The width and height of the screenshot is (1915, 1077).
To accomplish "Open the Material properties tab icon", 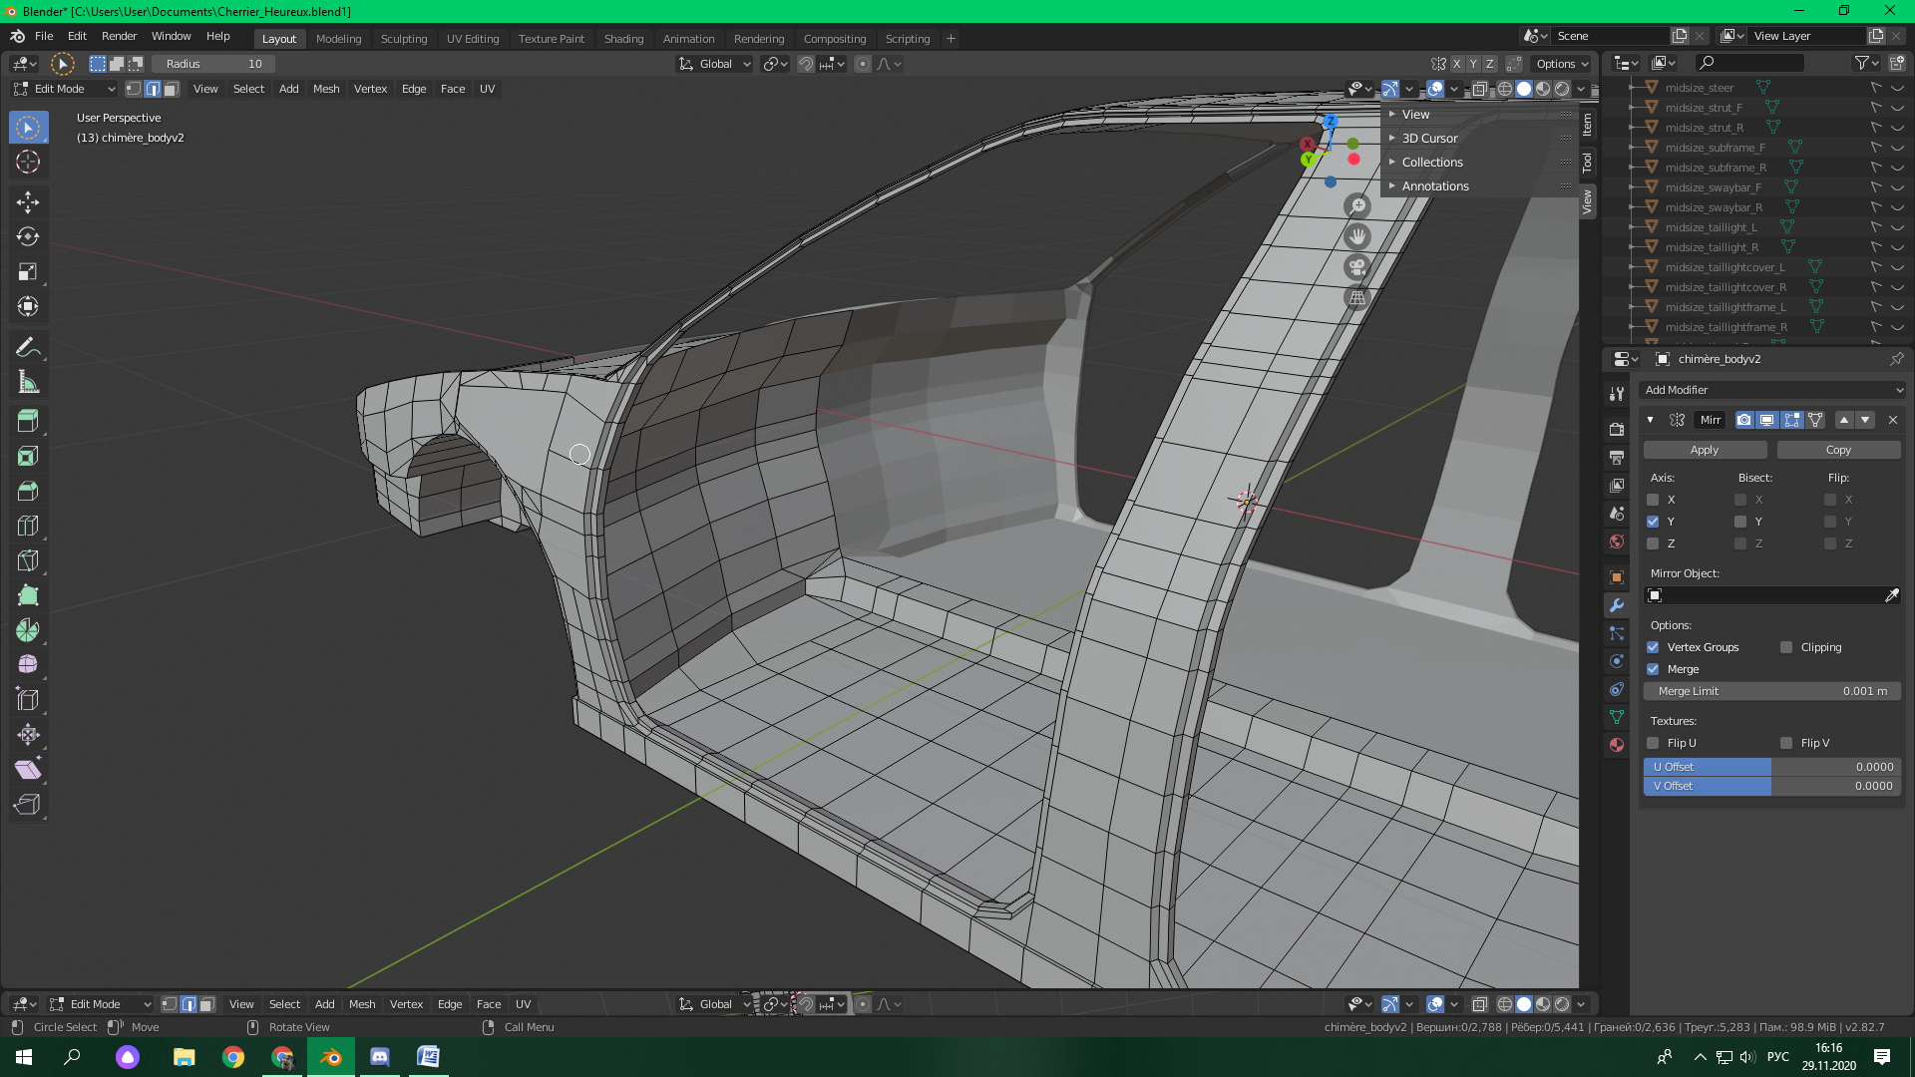I will tap(1617, 745).
